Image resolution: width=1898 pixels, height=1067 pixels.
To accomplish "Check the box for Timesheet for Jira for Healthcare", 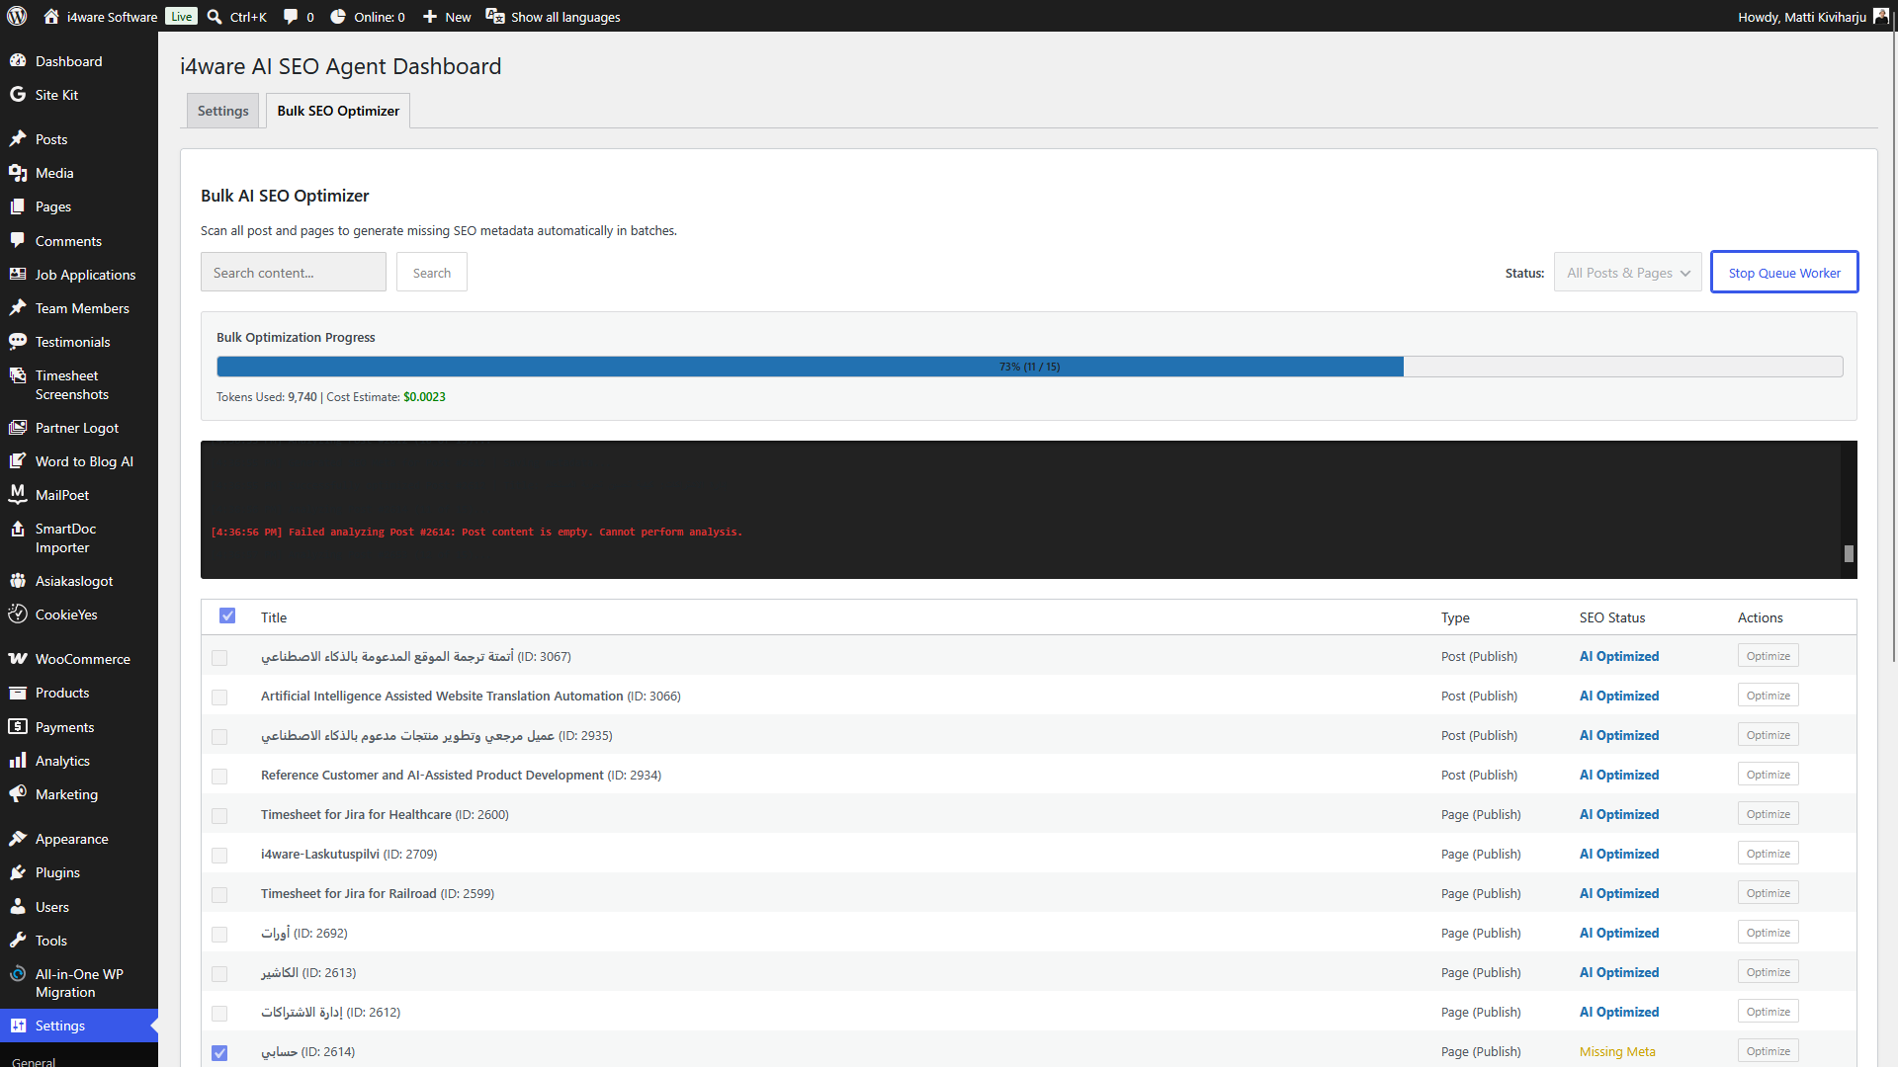I will 219,815.
